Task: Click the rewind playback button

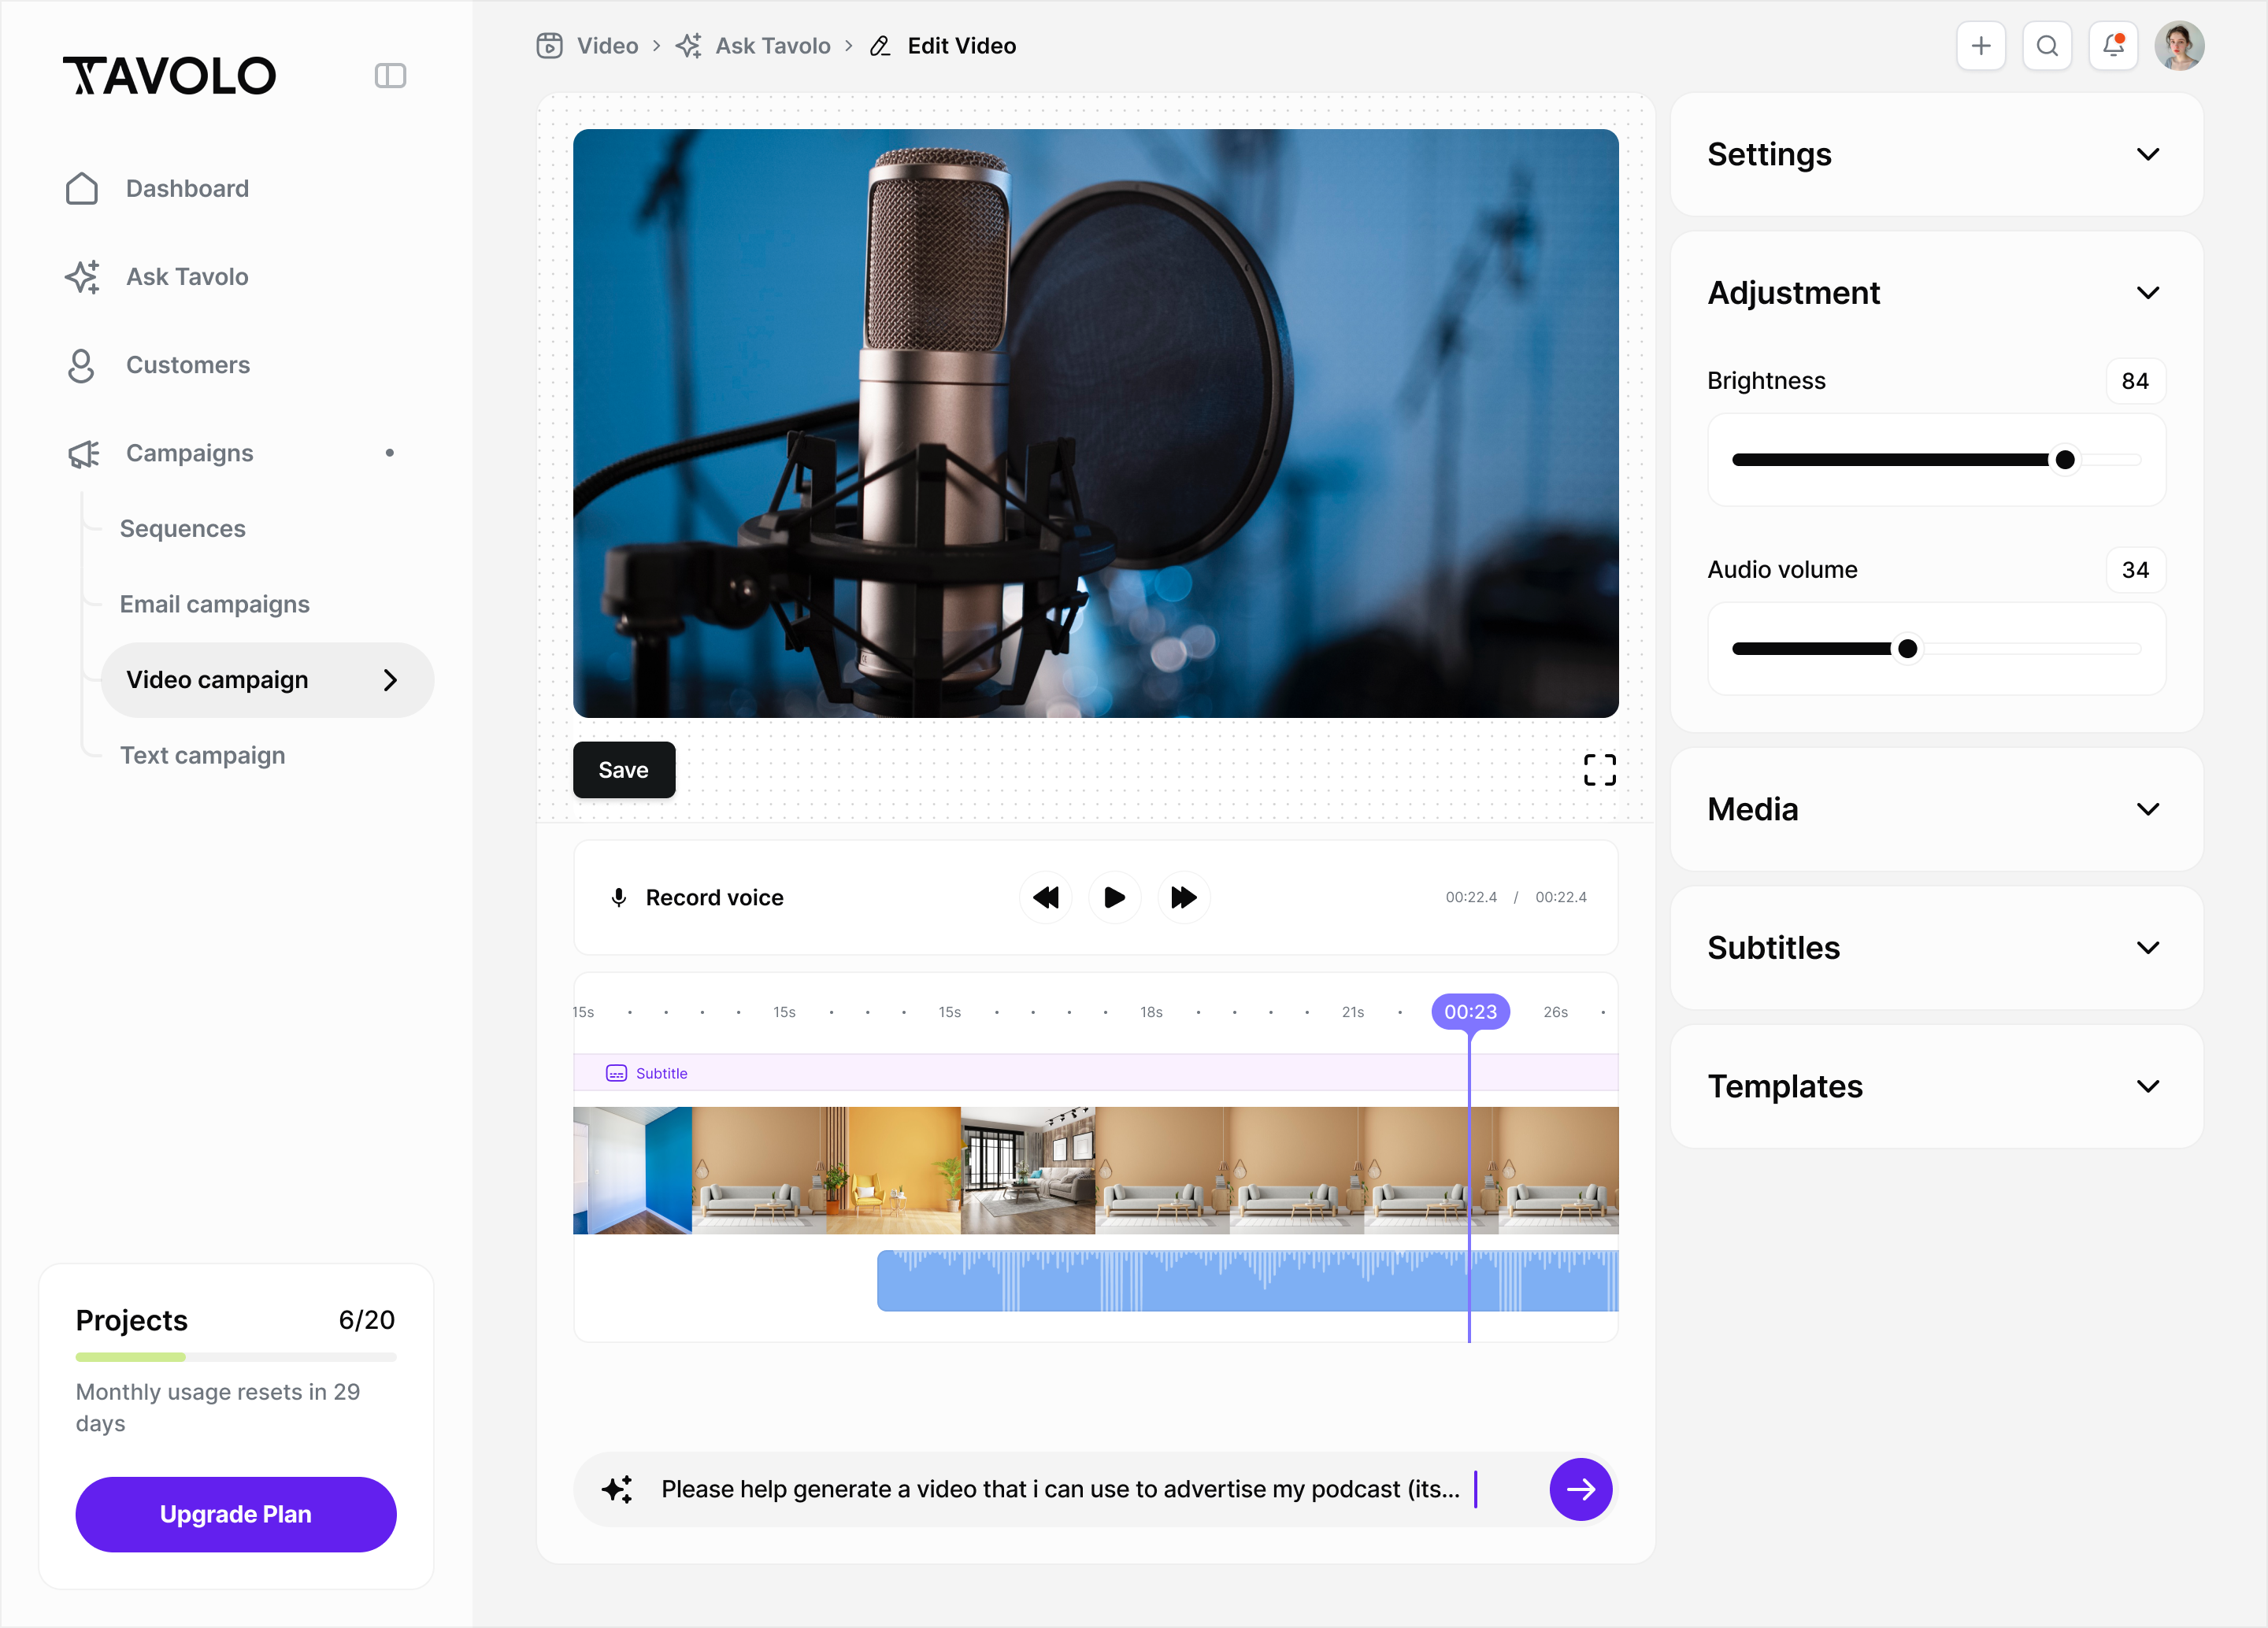Action: click(1045, 897)
